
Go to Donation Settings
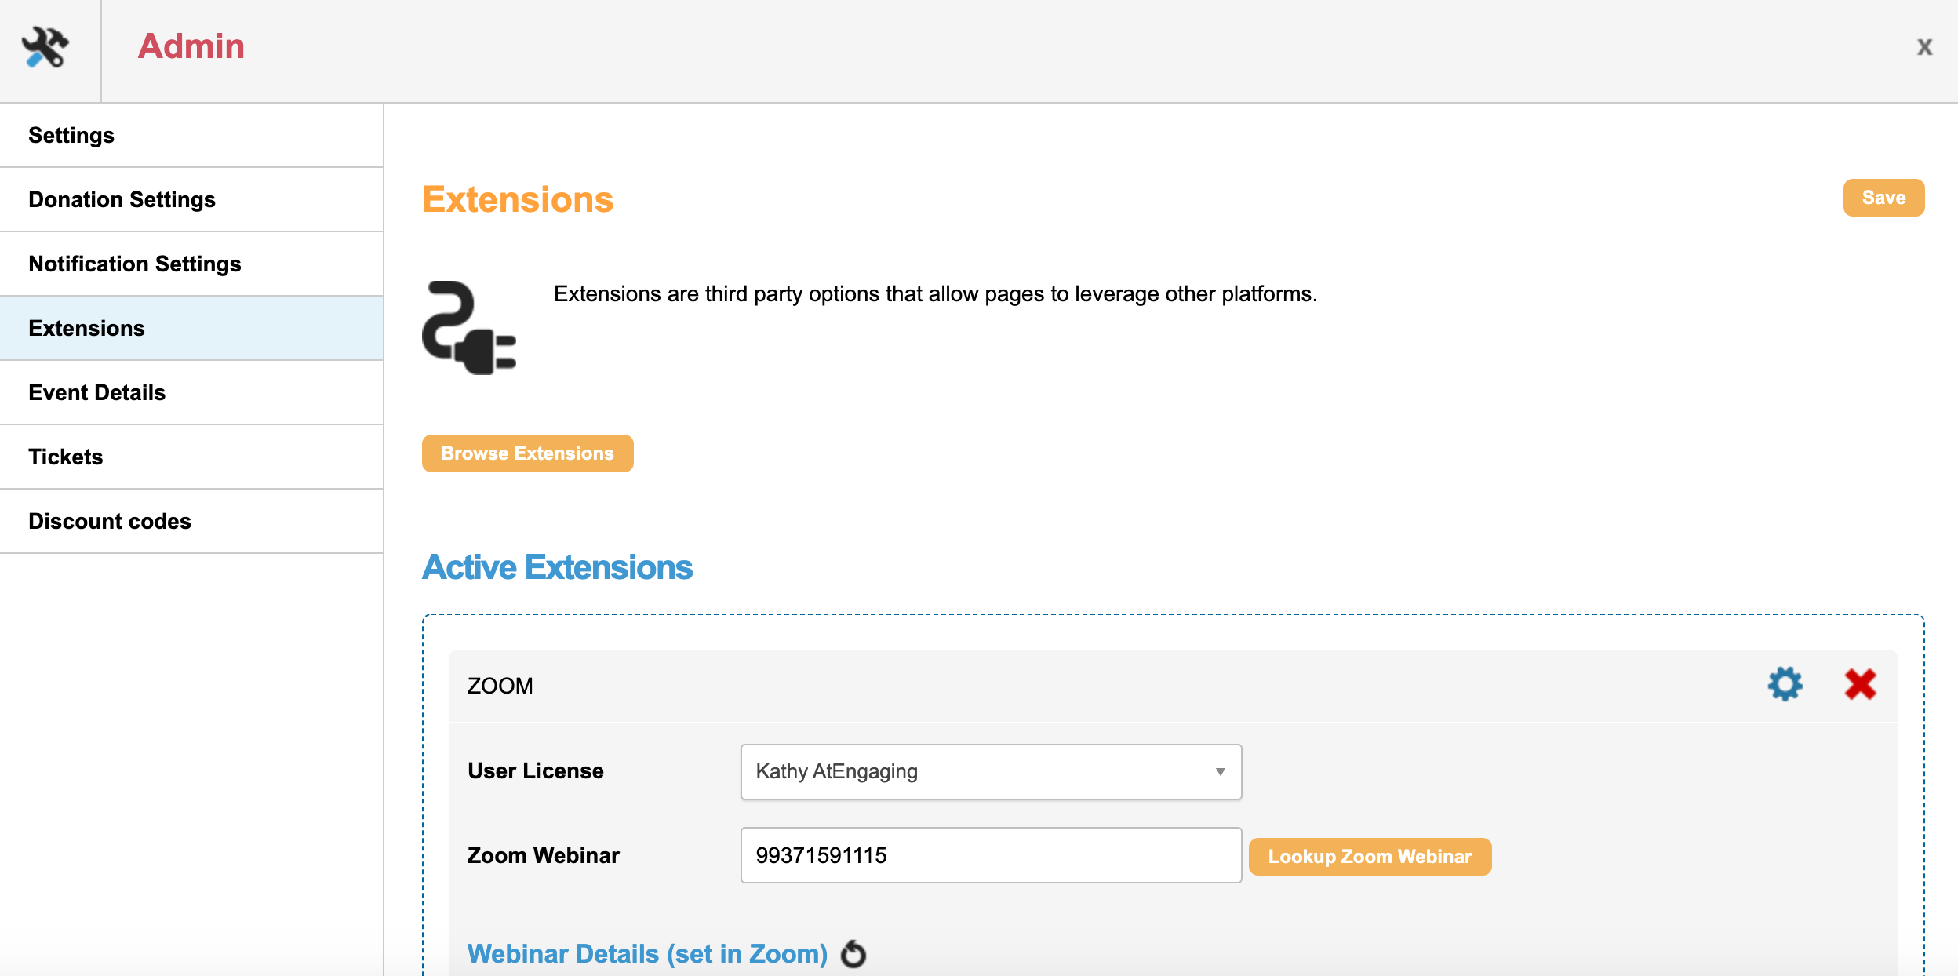(x=191, y=199)
